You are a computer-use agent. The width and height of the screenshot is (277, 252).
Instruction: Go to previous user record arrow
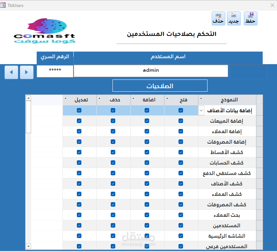[11, 72]
